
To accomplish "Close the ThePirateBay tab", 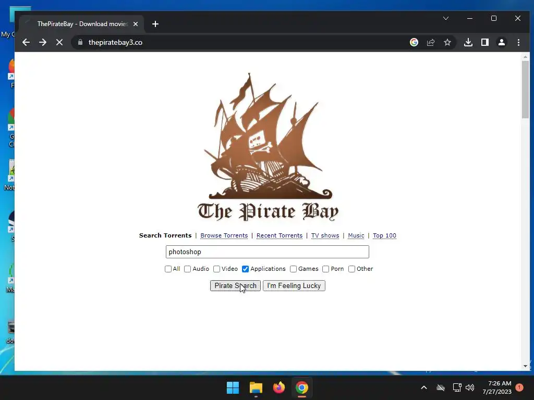I will point(136,24).
